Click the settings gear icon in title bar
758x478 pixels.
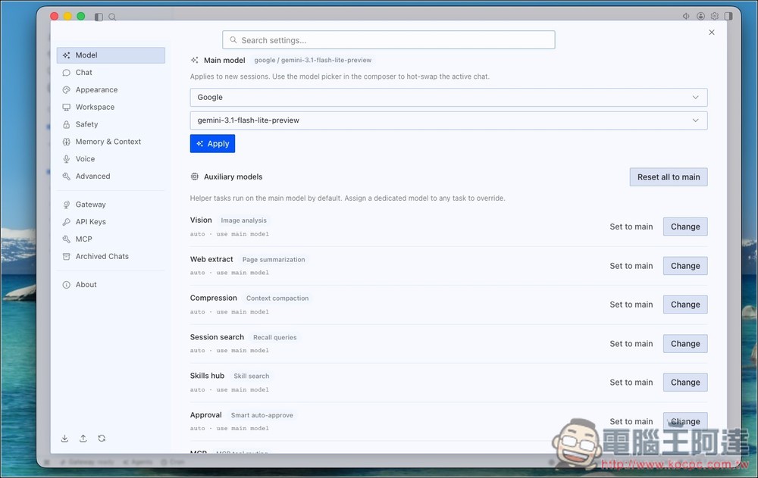coord(715,16)
